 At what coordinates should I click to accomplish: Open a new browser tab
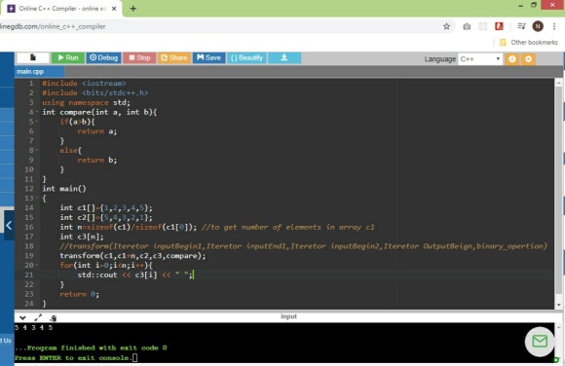pyautogui.click(x=132, y=9)
